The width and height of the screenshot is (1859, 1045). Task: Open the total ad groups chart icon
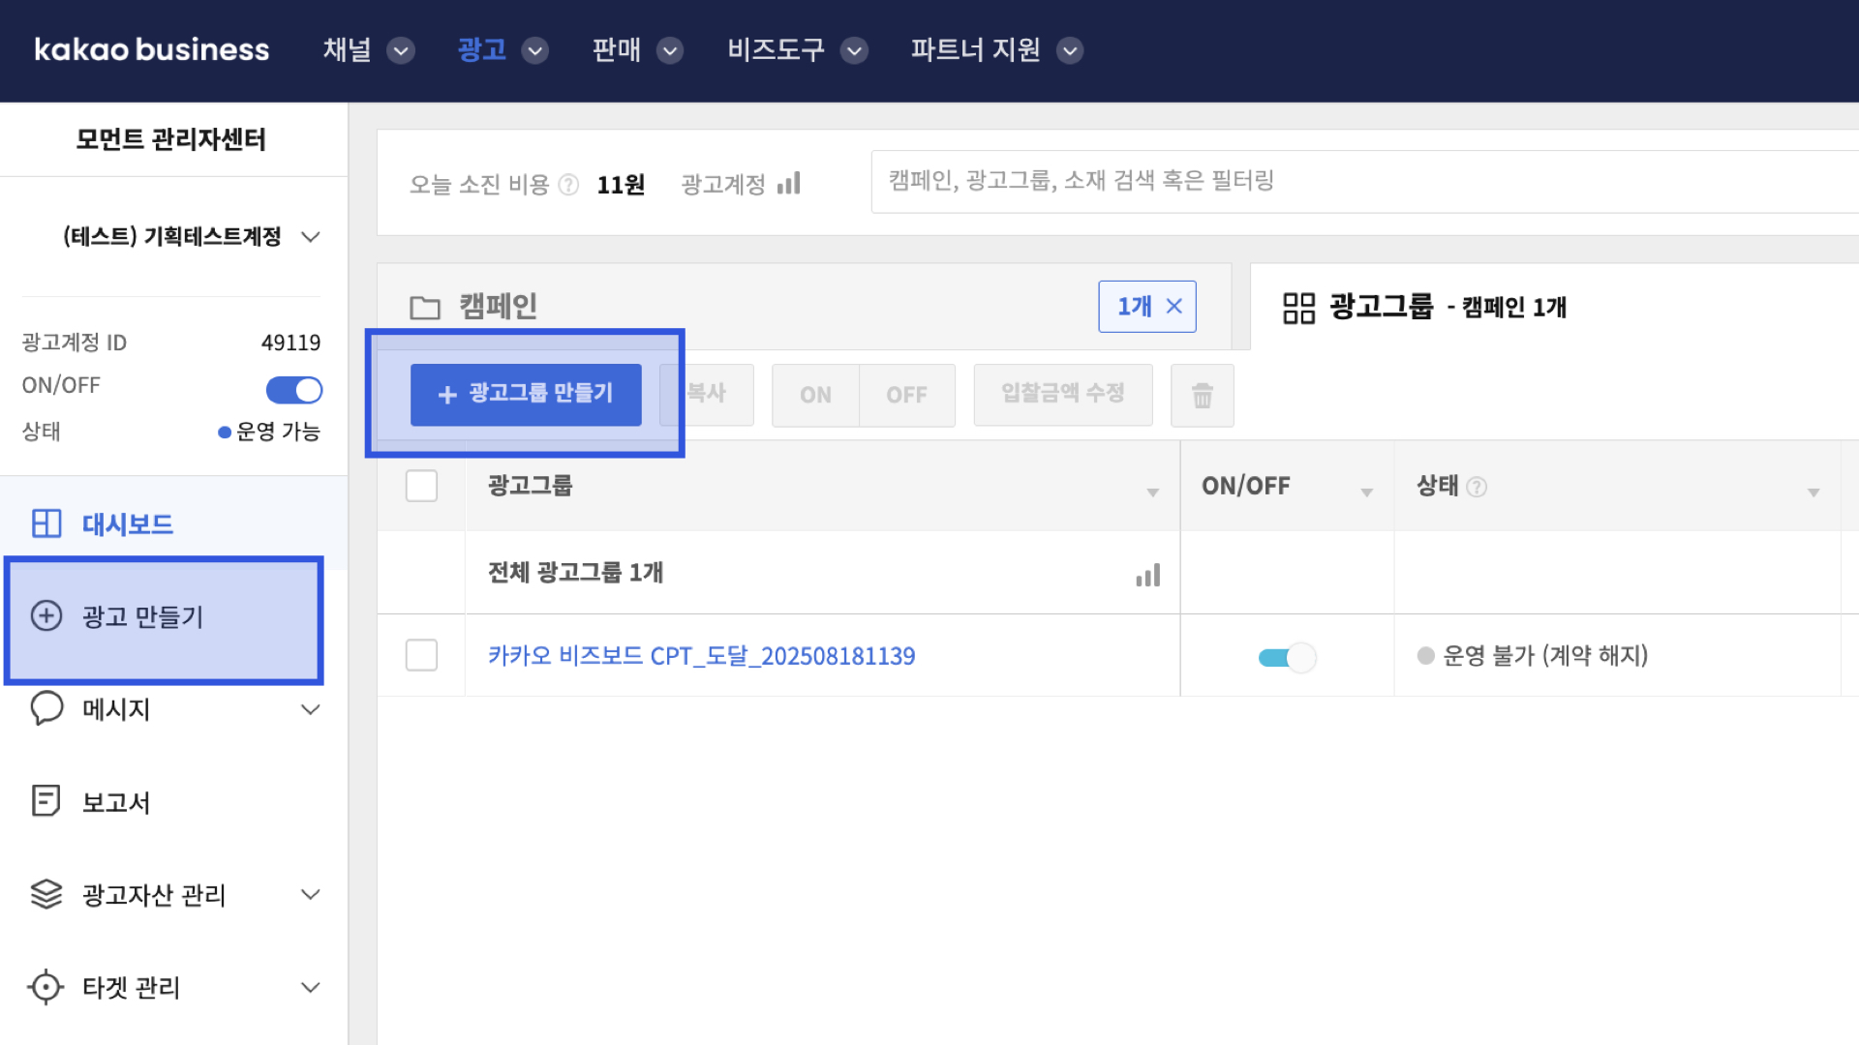point(1147,575)
